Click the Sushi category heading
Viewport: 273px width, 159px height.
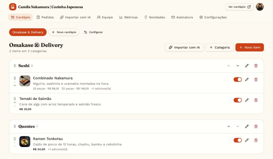pos(24,66)
